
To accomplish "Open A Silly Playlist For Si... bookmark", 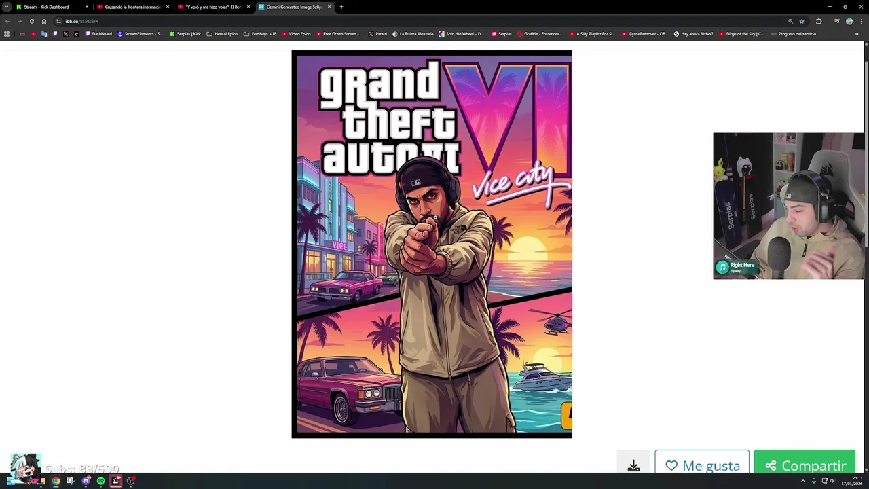I will pos(592,33).
